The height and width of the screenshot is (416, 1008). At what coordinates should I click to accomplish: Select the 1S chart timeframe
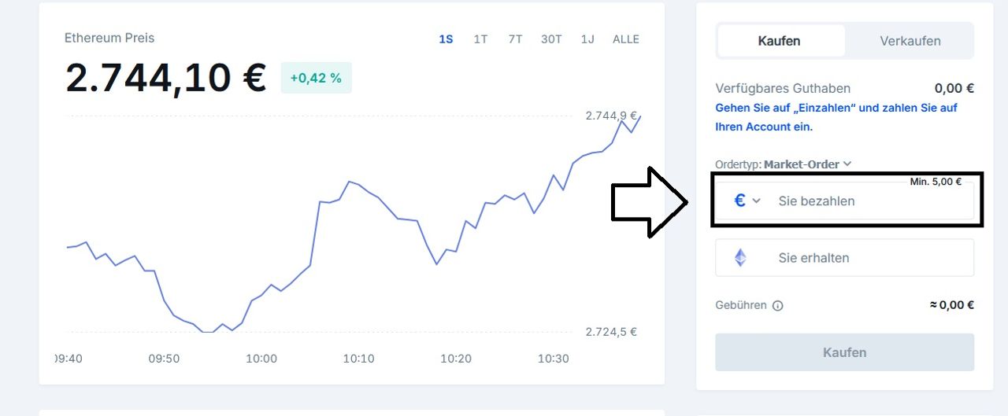point(446,39)
